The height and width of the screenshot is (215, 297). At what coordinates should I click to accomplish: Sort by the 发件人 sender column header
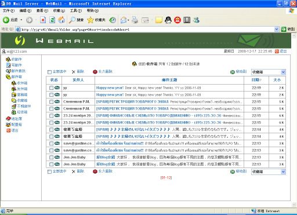tap(78, 80)
